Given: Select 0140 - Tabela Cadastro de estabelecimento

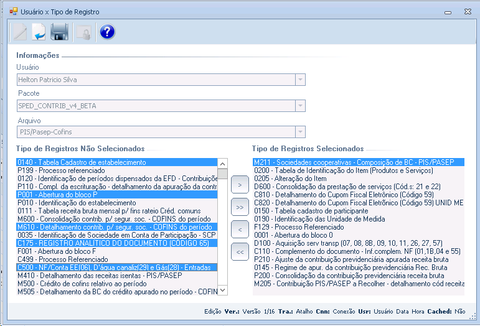Looking at the screenshot, I should coord(116,162).
